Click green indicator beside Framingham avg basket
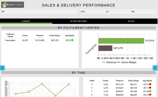The image size is (158, 97). click(72, 40)
